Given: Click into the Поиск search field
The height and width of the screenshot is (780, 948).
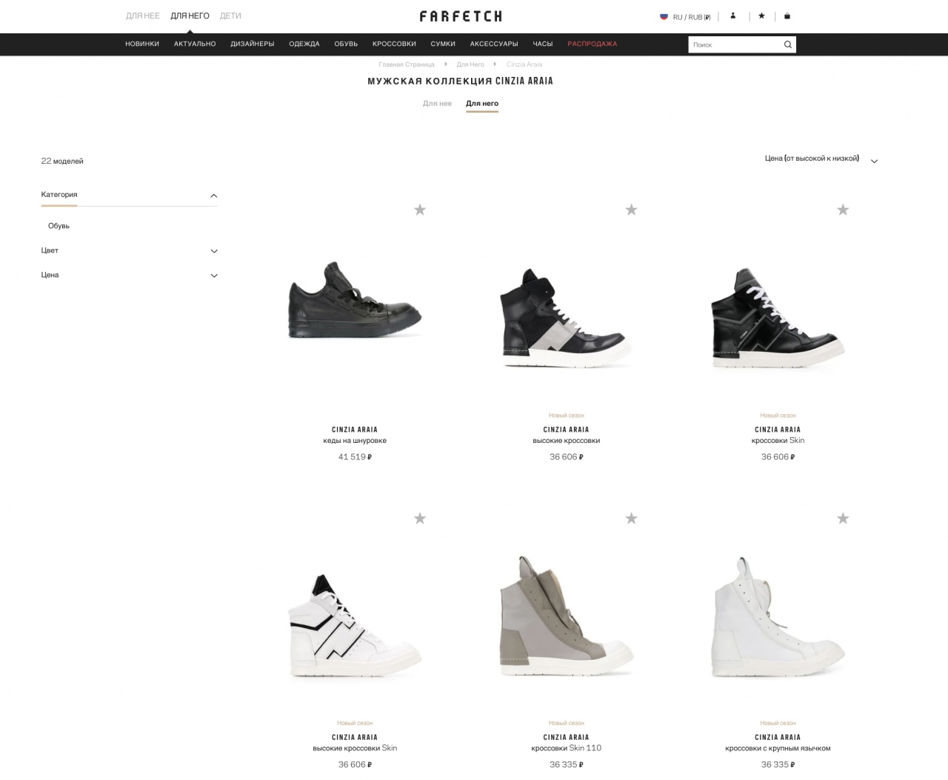Looking at the screenshot, I should click(x=735, y=44).
